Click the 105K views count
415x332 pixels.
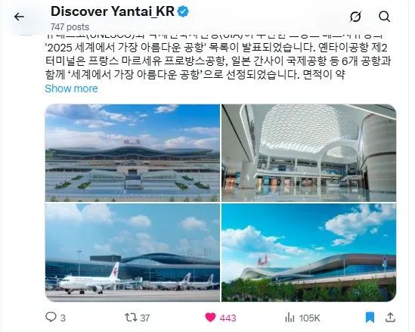tap(309, 318)
